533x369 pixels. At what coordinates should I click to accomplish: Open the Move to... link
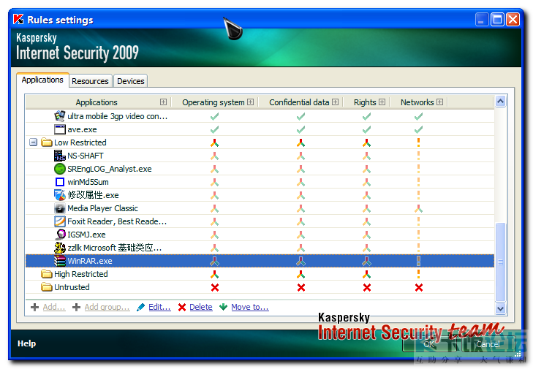pos(250,307)
